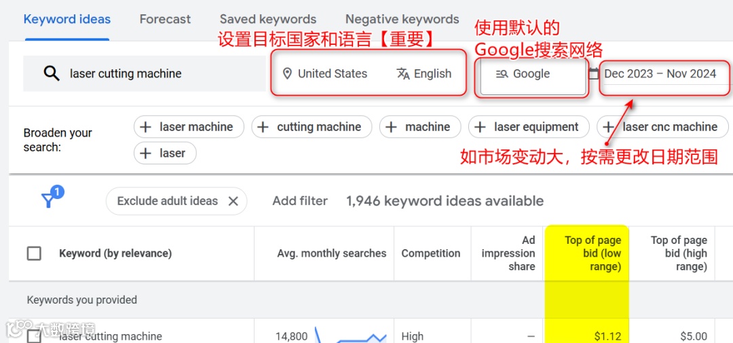
Task: Click plus icon on cutting machine chip
Action: (263, 127)
